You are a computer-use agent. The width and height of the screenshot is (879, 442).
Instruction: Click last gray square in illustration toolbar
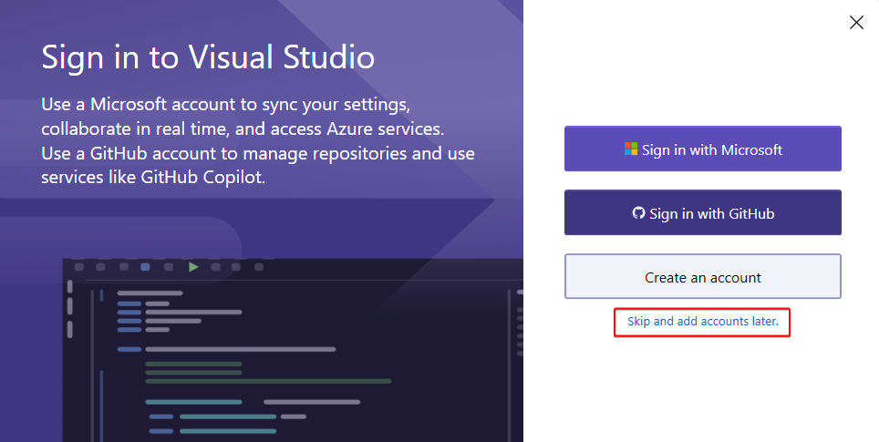click(x=259, y=267)
